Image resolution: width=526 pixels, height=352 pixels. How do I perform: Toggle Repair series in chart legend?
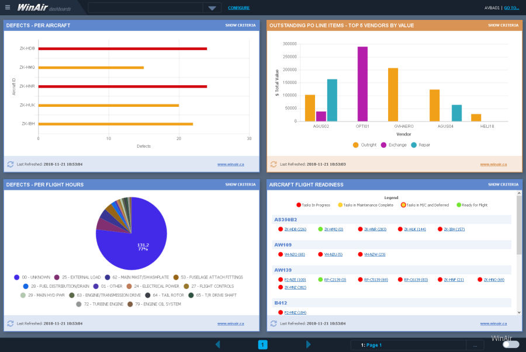click(414, 145)
